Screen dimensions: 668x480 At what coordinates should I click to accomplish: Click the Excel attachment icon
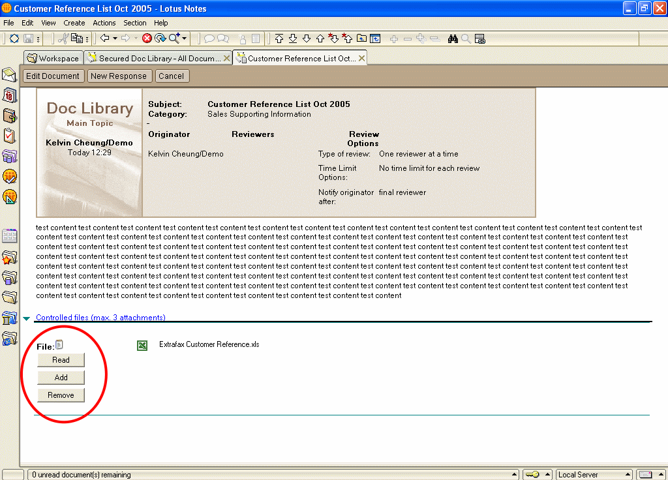tap(142, 346)
